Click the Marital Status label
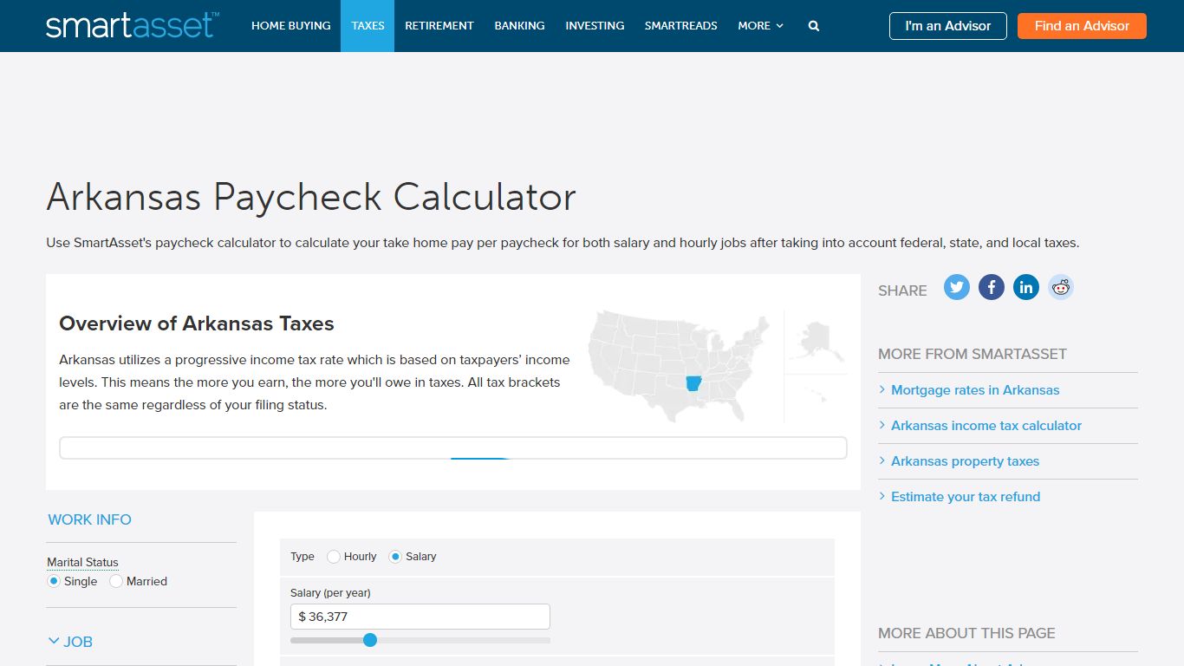 pyautogui.click(x=82, y=562)
